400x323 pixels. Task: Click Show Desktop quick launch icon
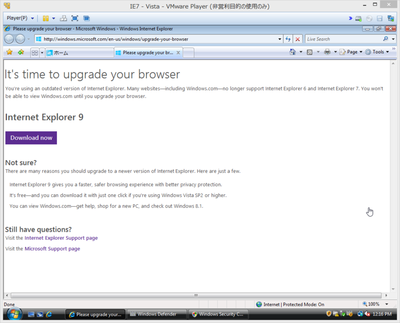31,315
